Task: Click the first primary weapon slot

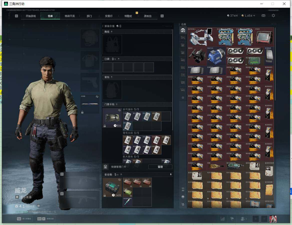Action: click(x=79, y=180)
